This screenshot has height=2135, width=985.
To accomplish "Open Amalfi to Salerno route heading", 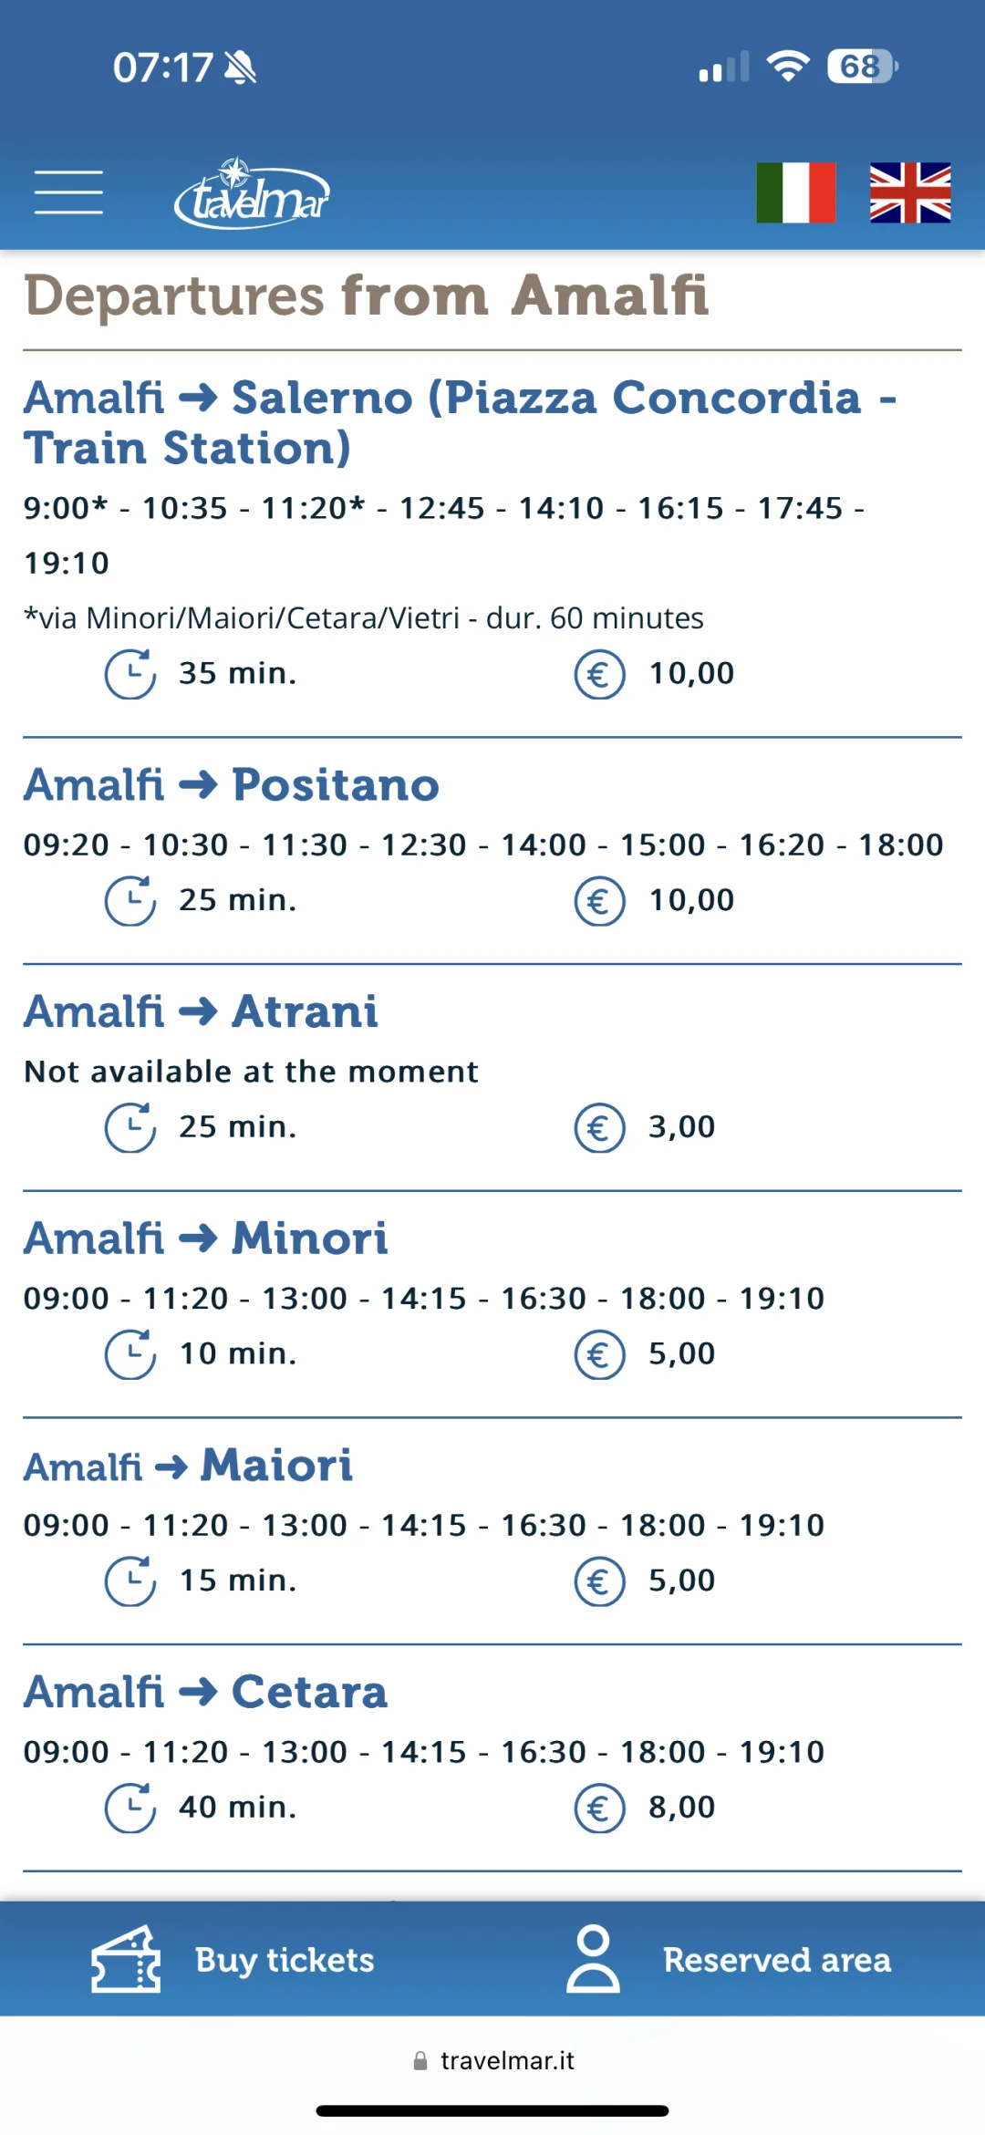I will point(461,423).
